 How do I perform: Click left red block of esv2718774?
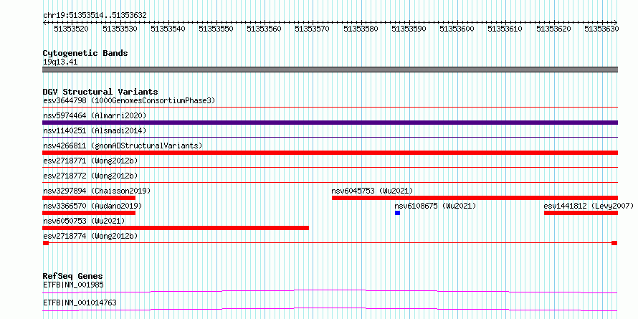(46, 243)
